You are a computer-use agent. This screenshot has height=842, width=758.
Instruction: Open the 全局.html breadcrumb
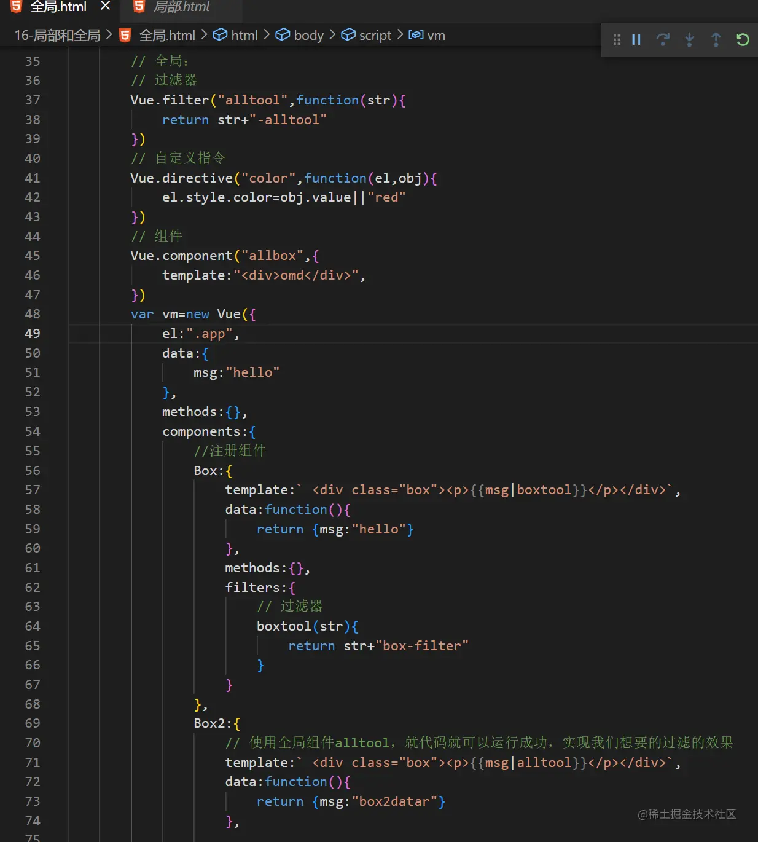click(167, 36)
